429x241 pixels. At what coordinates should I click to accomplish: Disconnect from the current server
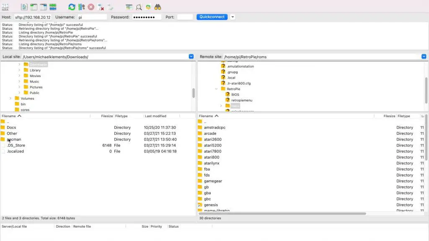tap(101, 7)
